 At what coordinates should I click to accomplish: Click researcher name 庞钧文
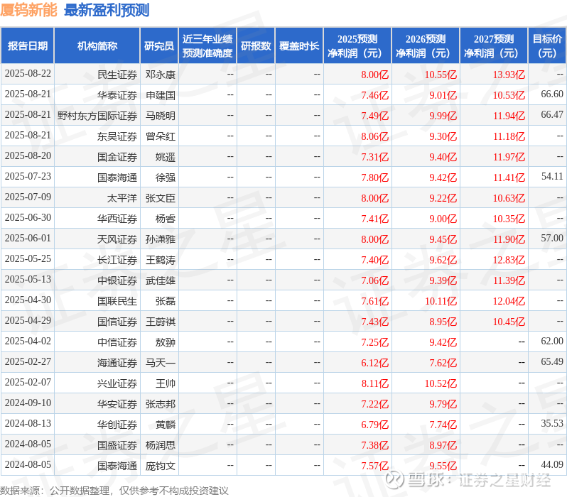coord(161,466)
